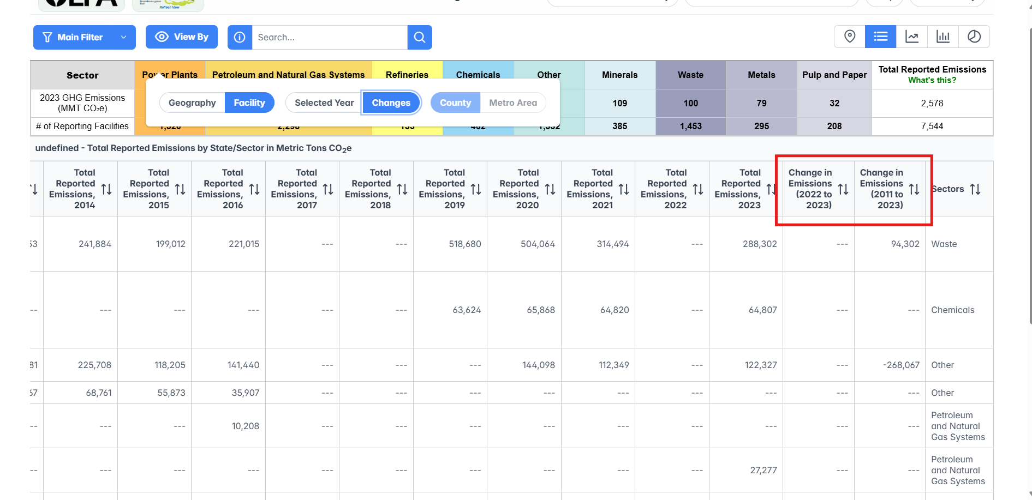This screenshot has width=1032, height=500.
Task: Switch to list view icon
Action: pyautogui.click(x=880, y=37)
